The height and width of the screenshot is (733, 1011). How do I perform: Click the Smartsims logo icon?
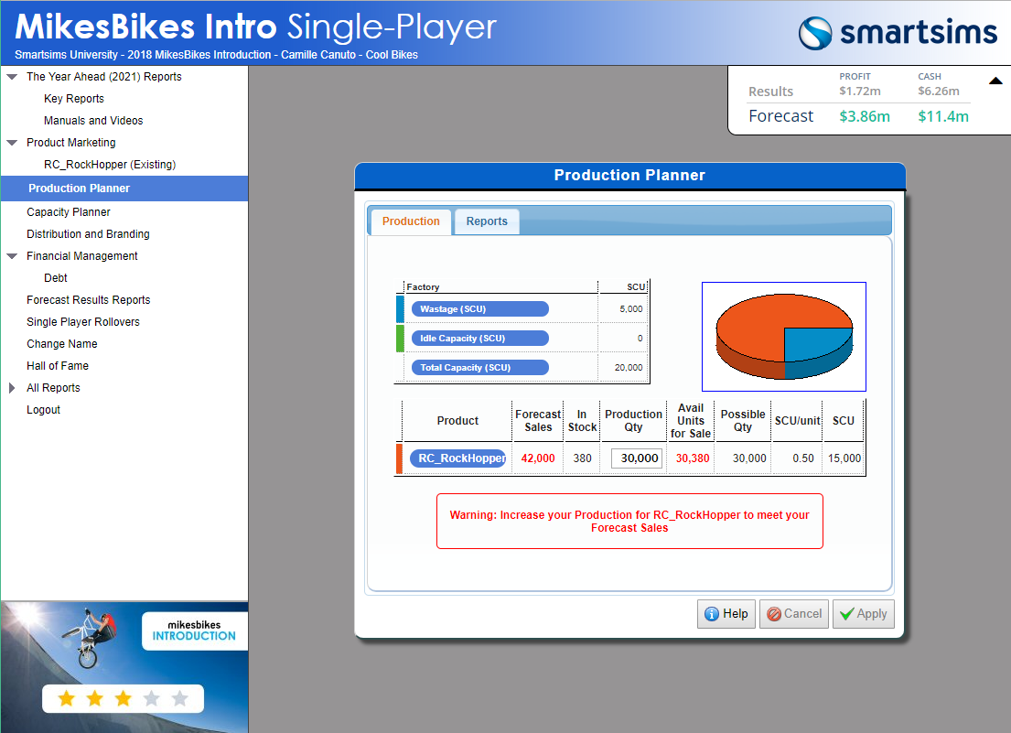click(x=815, y=33)
